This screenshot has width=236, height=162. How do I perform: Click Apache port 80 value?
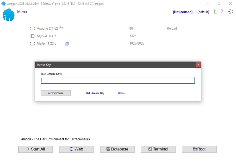[131, 28]
